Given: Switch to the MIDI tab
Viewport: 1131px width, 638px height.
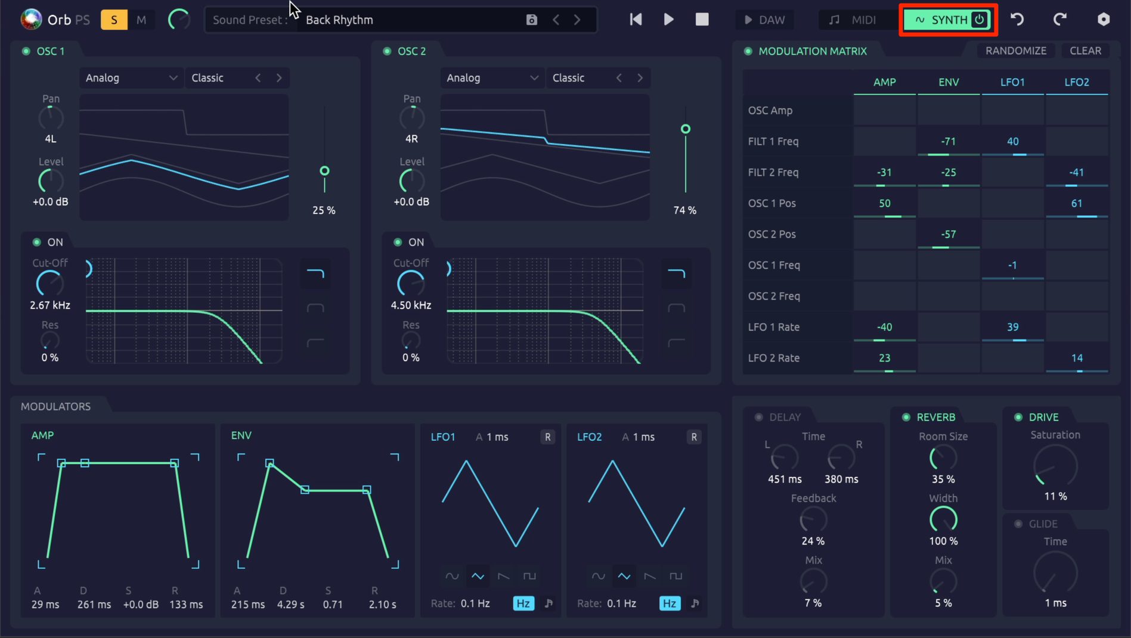Looking at the screenshot, I should pos(853,20).
